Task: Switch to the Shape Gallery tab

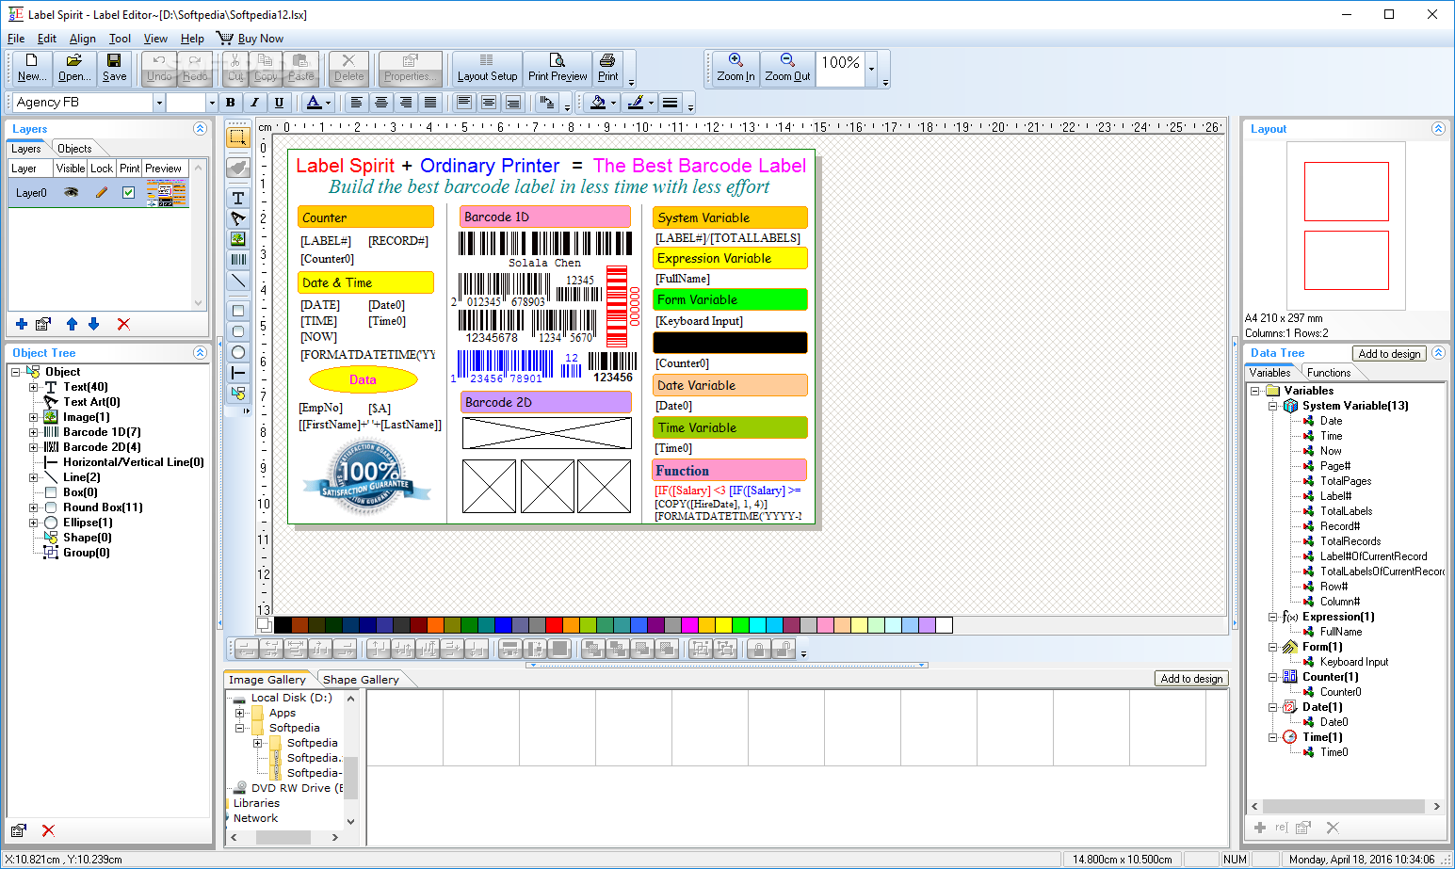Action: pyautogui.click(x=361, y=680)
